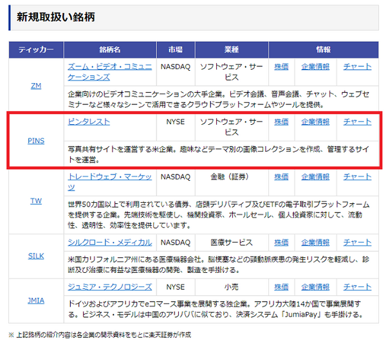Click JMIA description starting ドイツおよびアフリカで
The image size is (386, 343).
[x=216, y=309]
